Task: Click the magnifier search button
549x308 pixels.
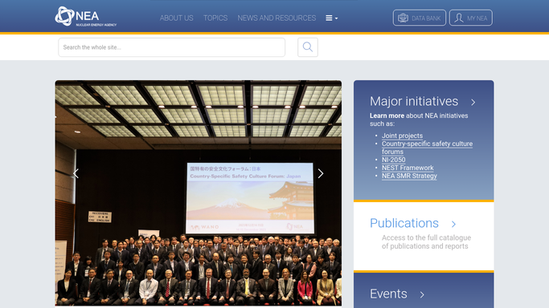Action: (x=307, y=47)
